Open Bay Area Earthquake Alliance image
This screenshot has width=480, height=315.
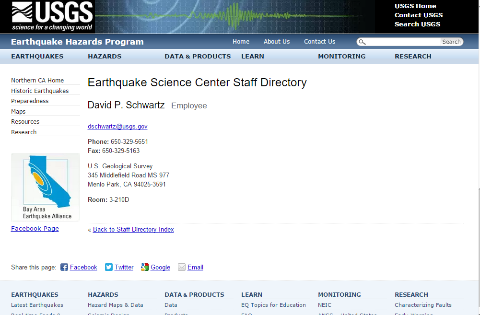click(45, 187)
